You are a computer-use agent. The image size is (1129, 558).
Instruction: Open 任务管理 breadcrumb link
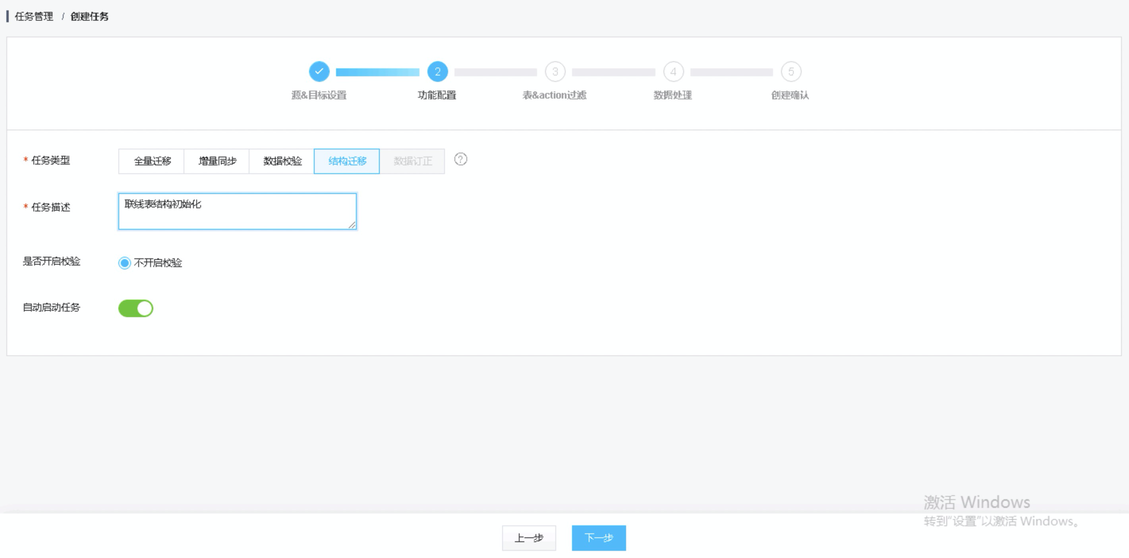[x=34, y=17]
